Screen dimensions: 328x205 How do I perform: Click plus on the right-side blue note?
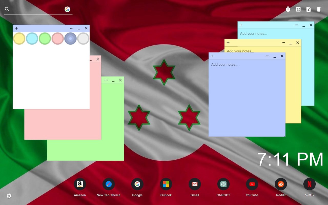point(212,56)
